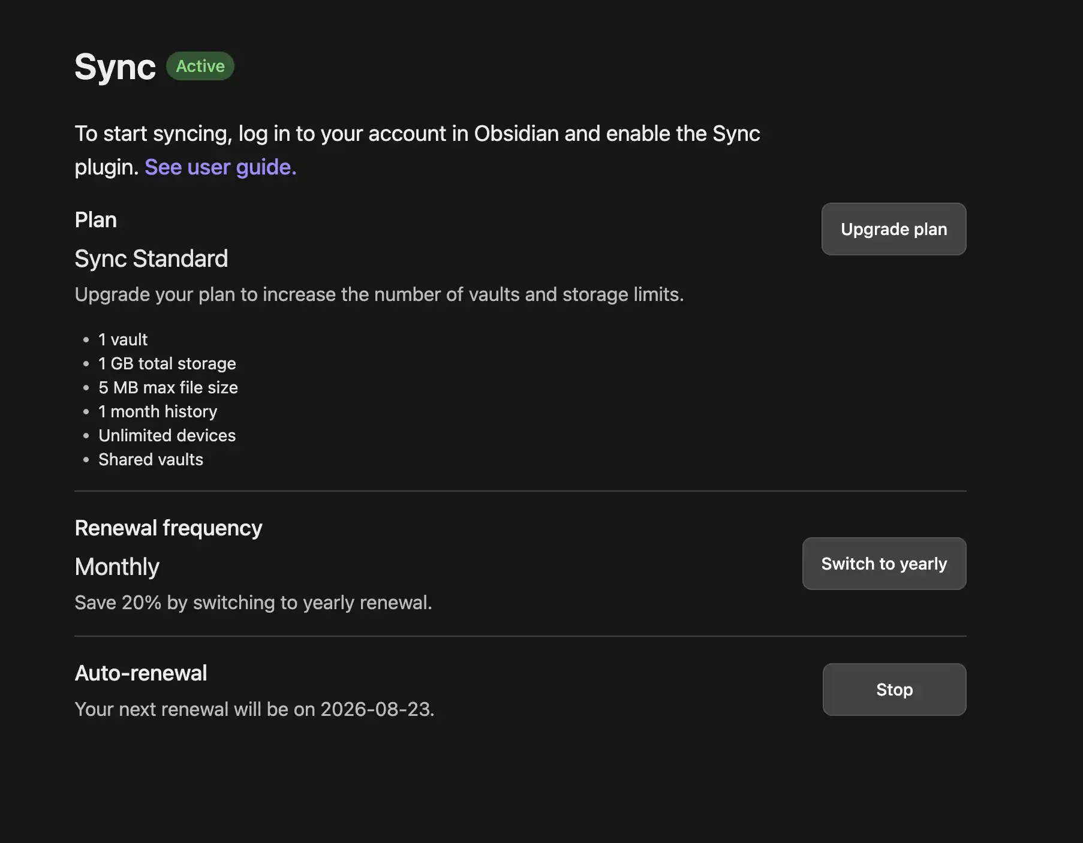Open the See user guide link

[x=221, y=167]
